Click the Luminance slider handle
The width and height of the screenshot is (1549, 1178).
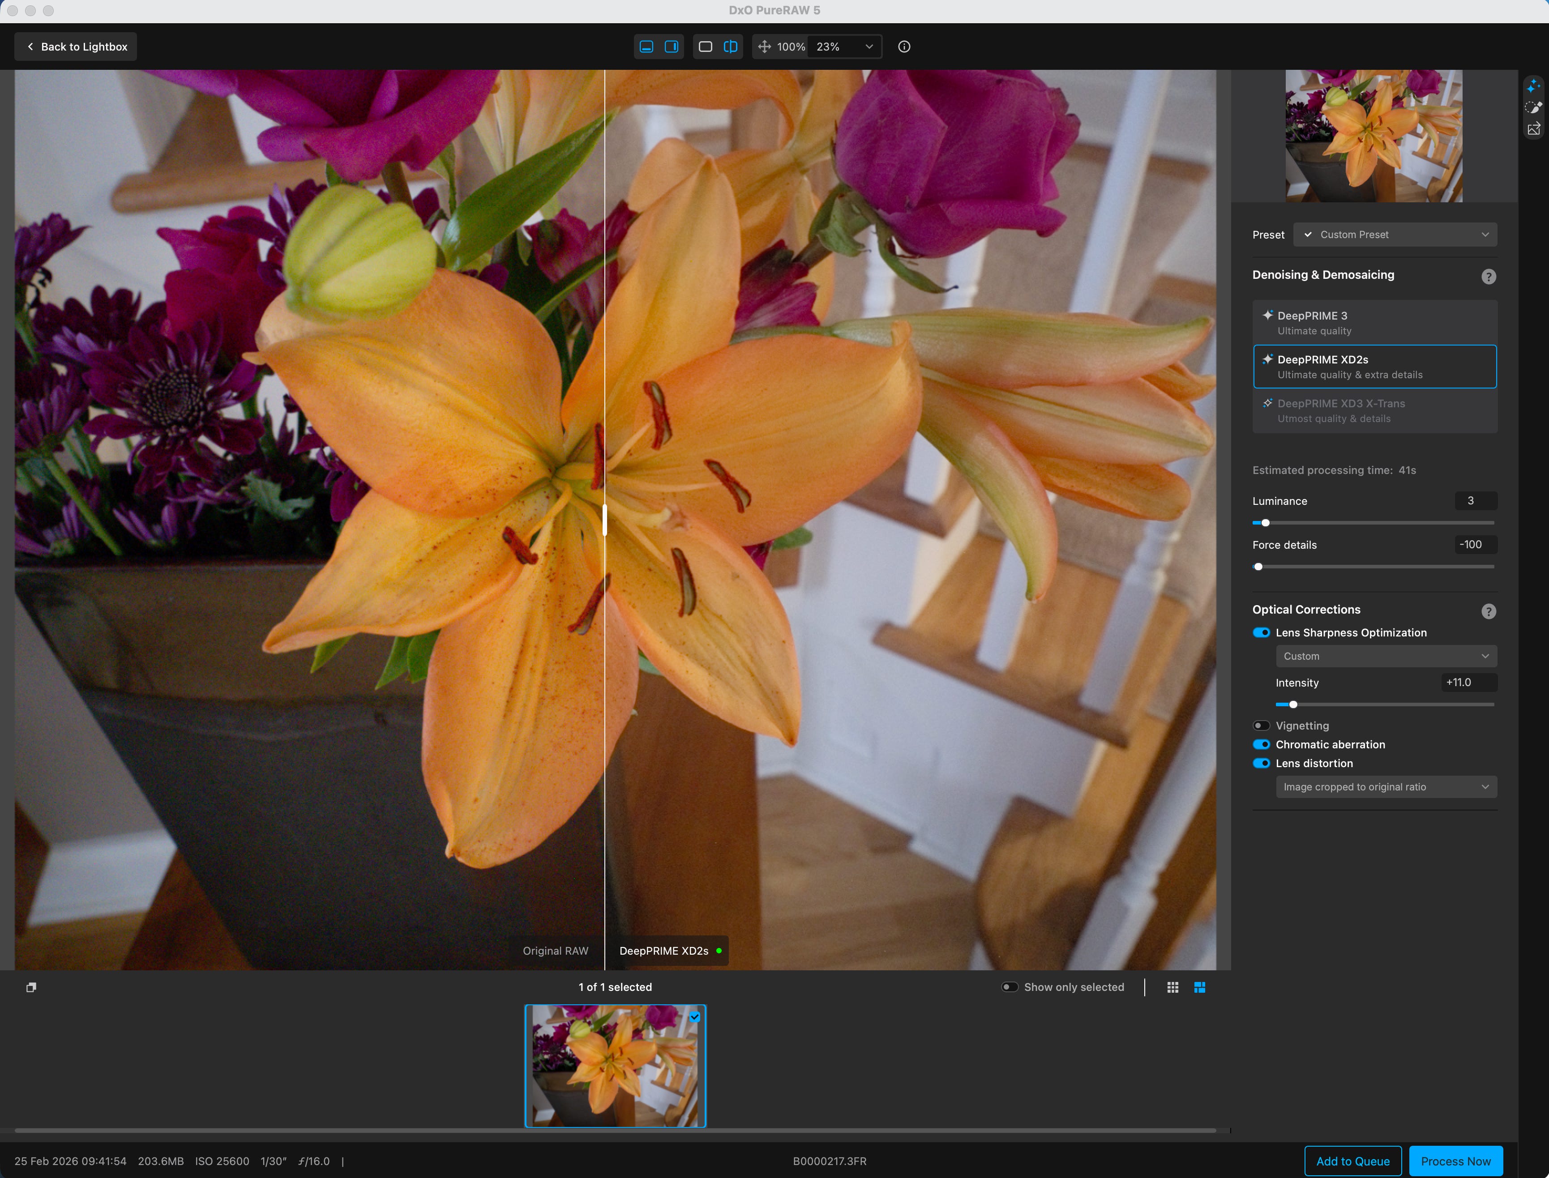pyautogui.click(x=1265, y=522)
